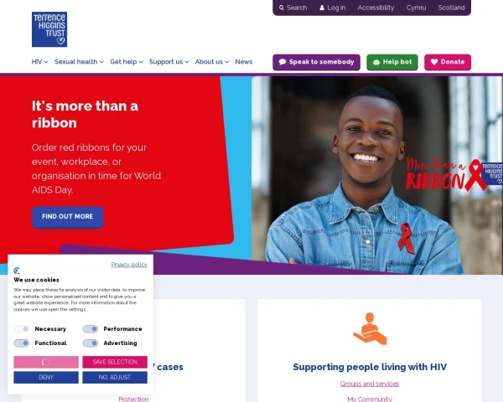Screen dimensions: 503x402
Task: Expand the Sexual health dropdown
Action: pyautogui.click(x=79, y=62)
